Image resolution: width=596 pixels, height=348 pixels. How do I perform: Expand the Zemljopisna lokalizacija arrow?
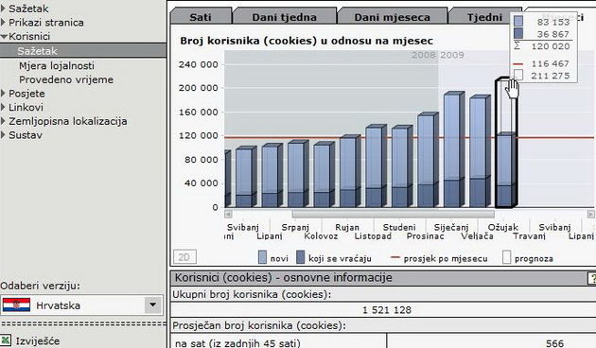tap(3, 121)
